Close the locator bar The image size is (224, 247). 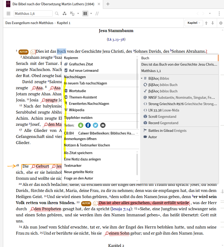point(221,23)
